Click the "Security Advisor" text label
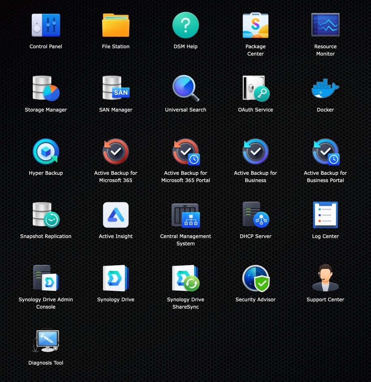Screen dimensions: 371x382 (256, 300)
